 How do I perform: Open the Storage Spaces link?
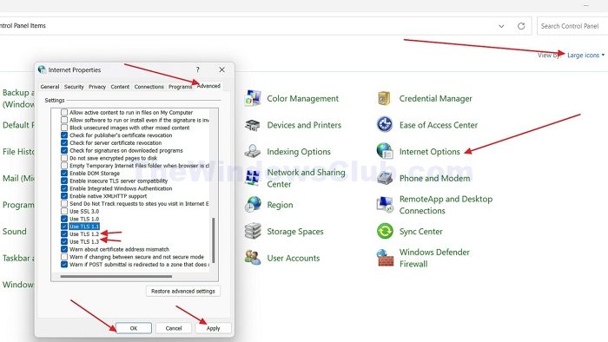click(295, 231)
